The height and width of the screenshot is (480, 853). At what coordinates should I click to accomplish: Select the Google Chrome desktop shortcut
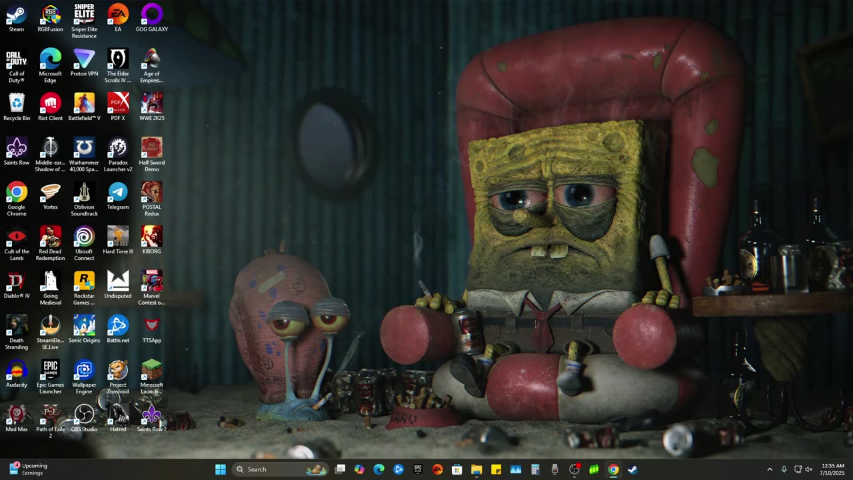[17, 199]
